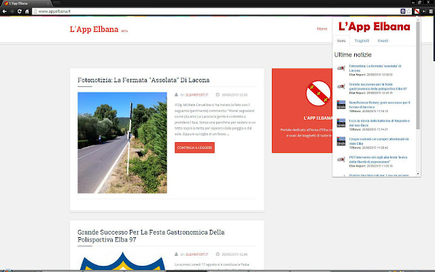Select the L'App Elbana browser tab
The image size is (435, 272).
coord(27,3)
